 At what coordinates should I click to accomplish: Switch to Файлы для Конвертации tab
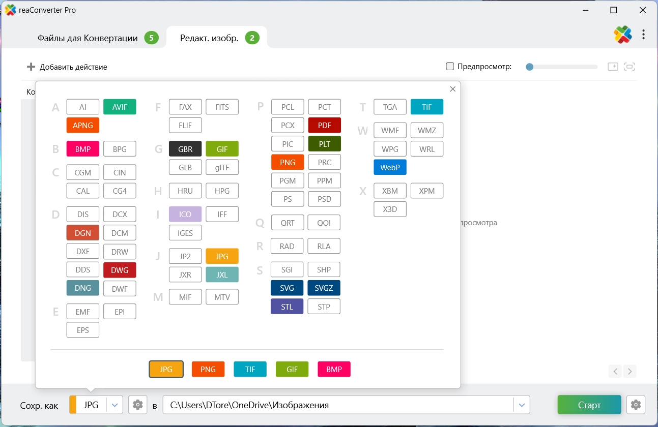point(98,38)
